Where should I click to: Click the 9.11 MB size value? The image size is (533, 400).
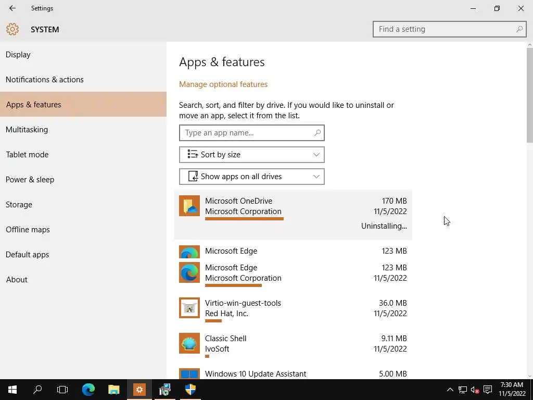[x=394, y=339]
